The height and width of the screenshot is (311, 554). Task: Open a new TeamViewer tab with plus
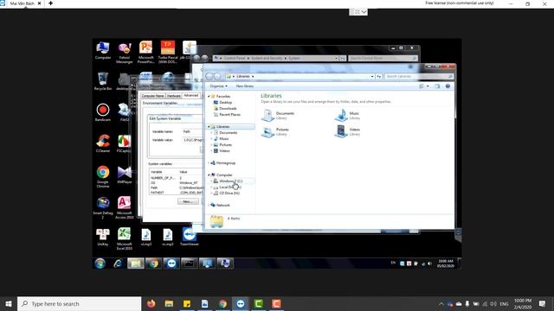(x=50, y=3)
